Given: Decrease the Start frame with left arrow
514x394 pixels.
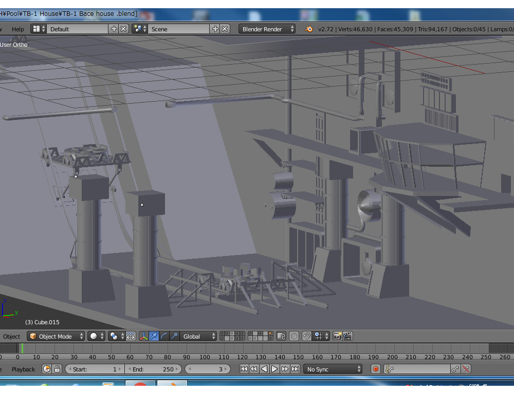Looking at the screenshot, I should coord(69,369).
